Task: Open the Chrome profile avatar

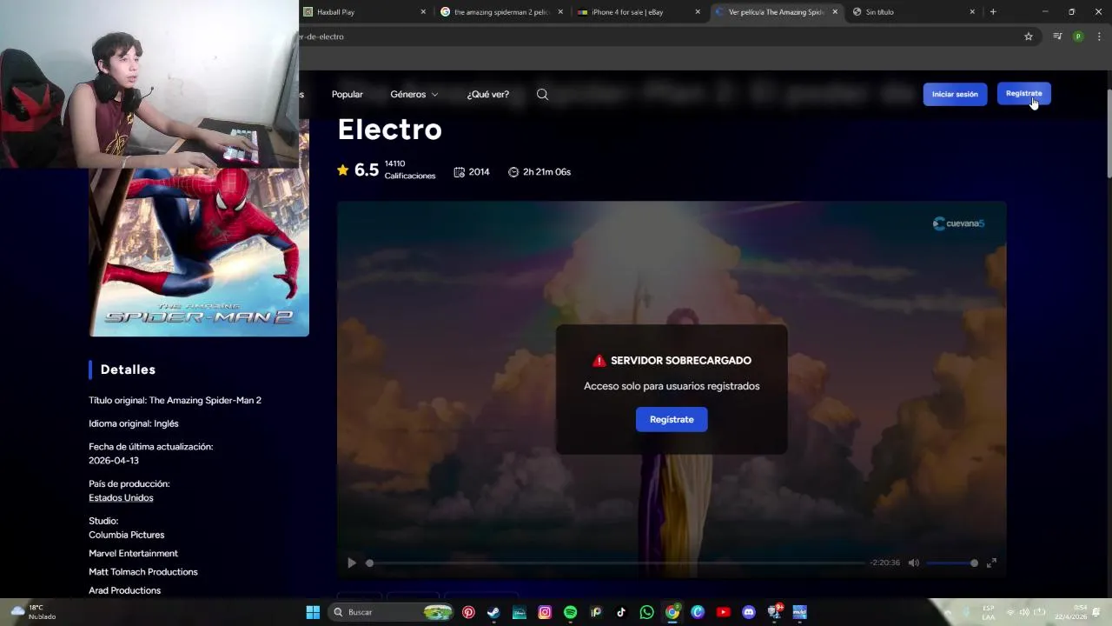Action: 1078,37
